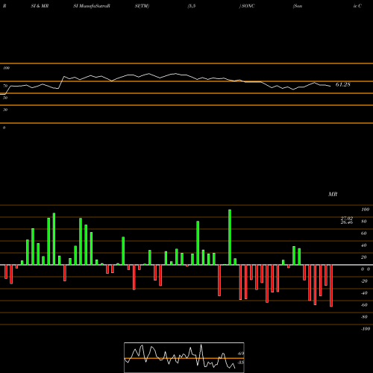Click the RSI value 61.28 label
This screenshot has height=373, width=373.
343,84
